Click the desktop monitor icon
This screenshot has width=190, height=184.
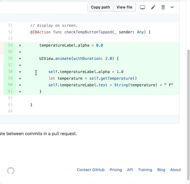[x=142, y=7]
